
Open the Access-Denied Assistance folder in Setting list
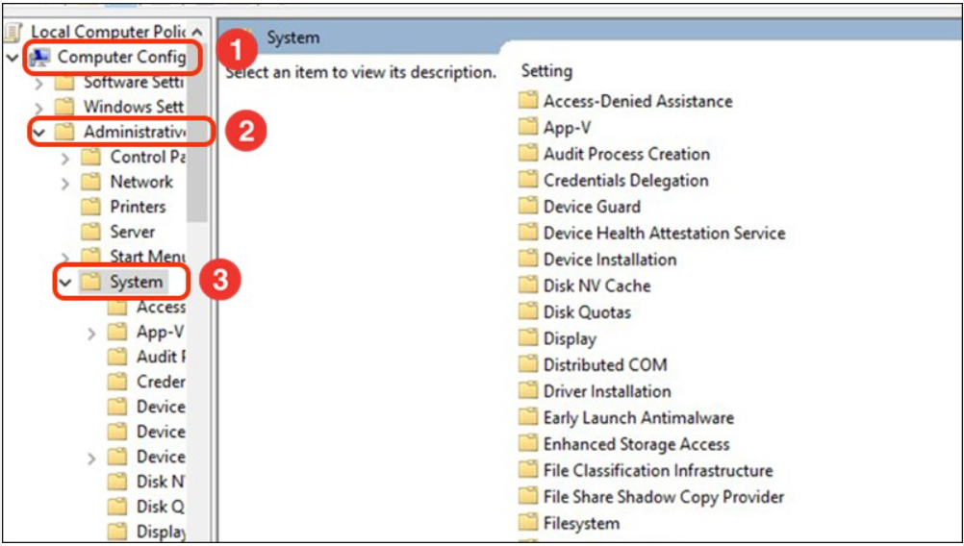(x=626, y=101)
